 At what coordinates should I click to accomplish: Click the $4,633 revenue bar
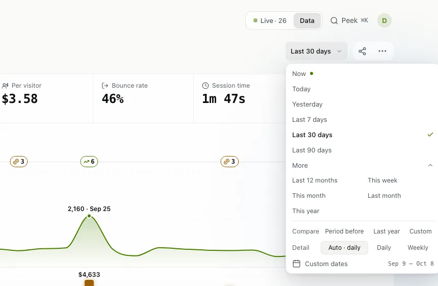[89, 282]
